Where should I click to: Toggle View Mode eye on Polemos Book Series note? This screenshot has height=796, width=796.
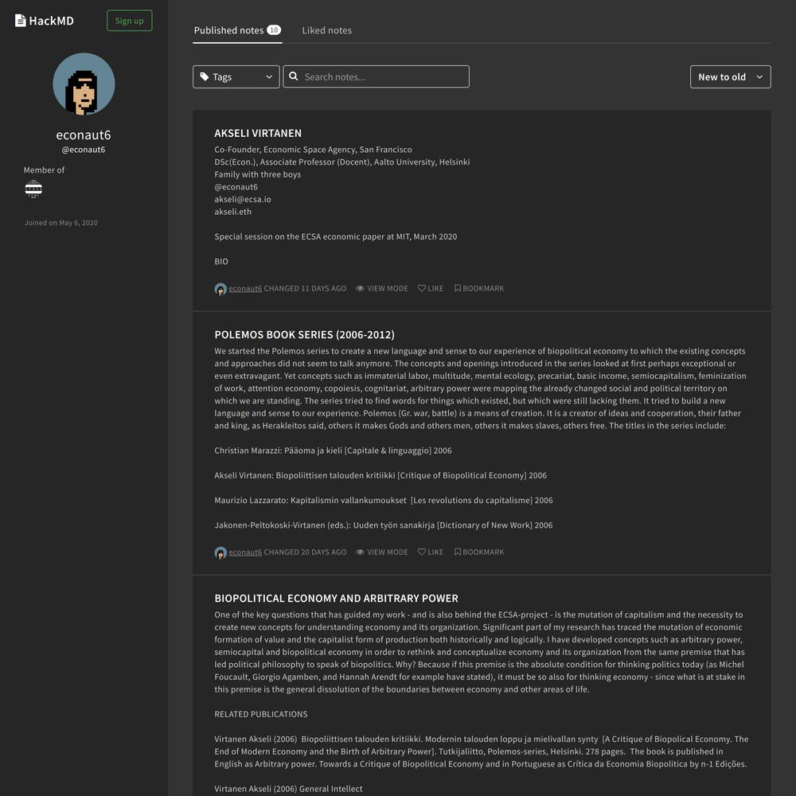[x=360, y=552]
